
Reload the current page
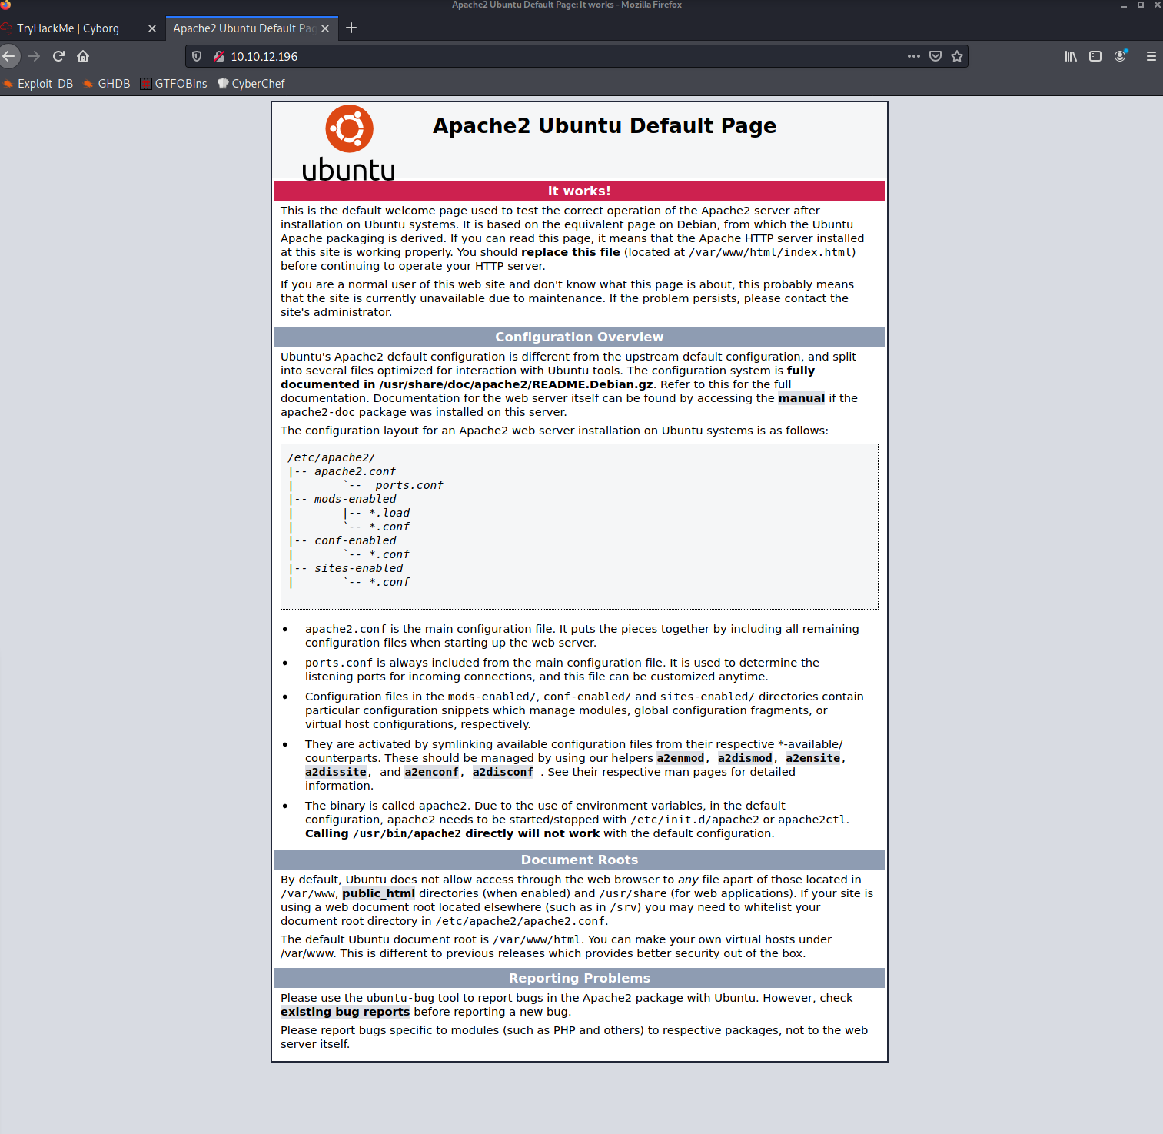point(58,56)
